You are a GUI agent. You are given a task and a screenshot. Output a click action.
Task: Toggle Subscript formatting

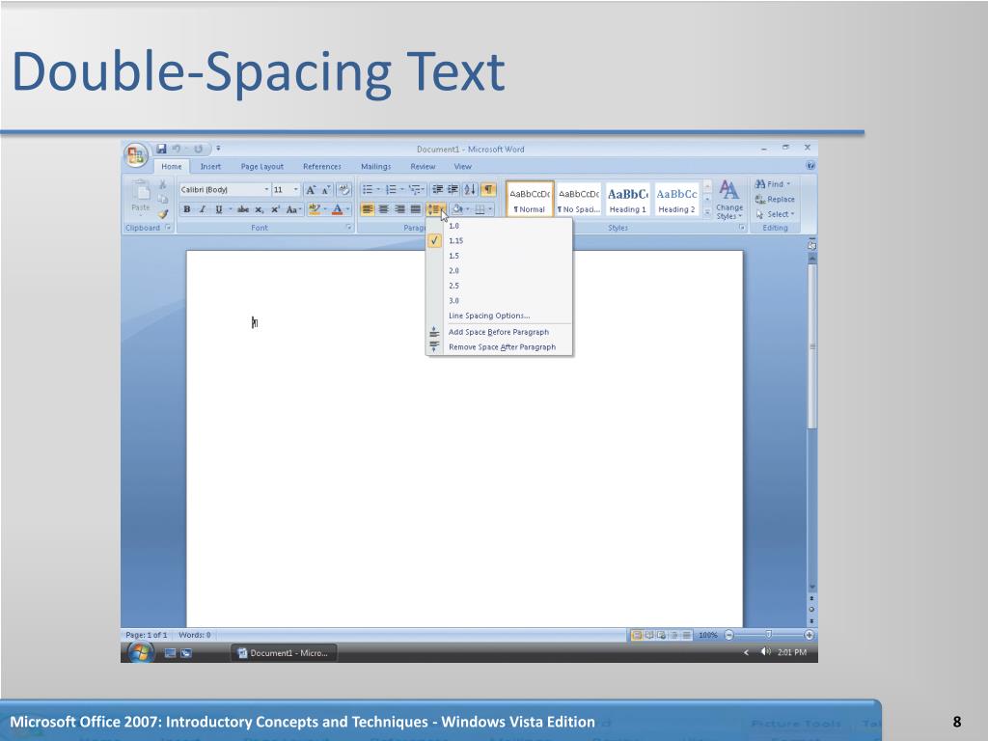[x=259, y=209]
